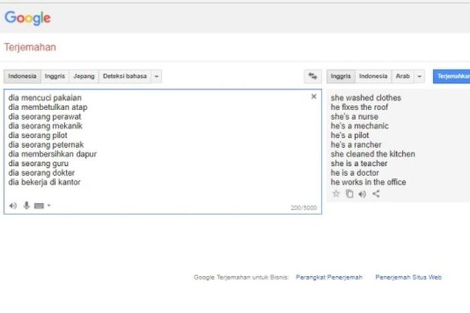Select Inggris as source language
470x313 pixels.
[55, 76]
